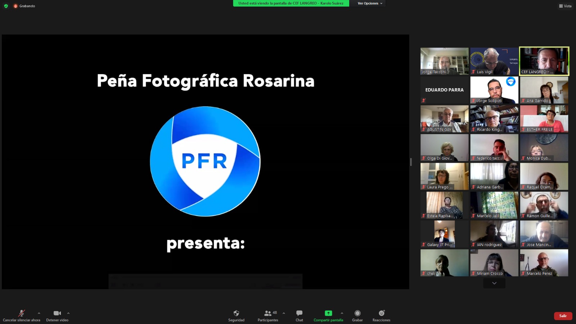The width and height of the screenshot is (576, 324).
Task: Select the EDUARDO PARRA participant tile
Action: [x=445, y=90]
